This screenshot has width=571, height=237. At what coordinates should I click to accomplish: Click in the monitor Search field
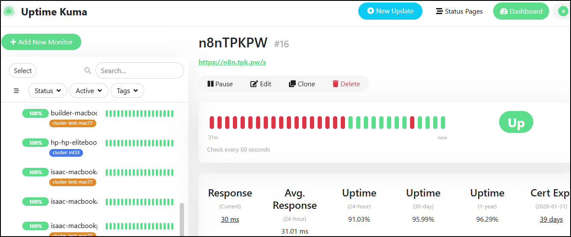point(140,71)
